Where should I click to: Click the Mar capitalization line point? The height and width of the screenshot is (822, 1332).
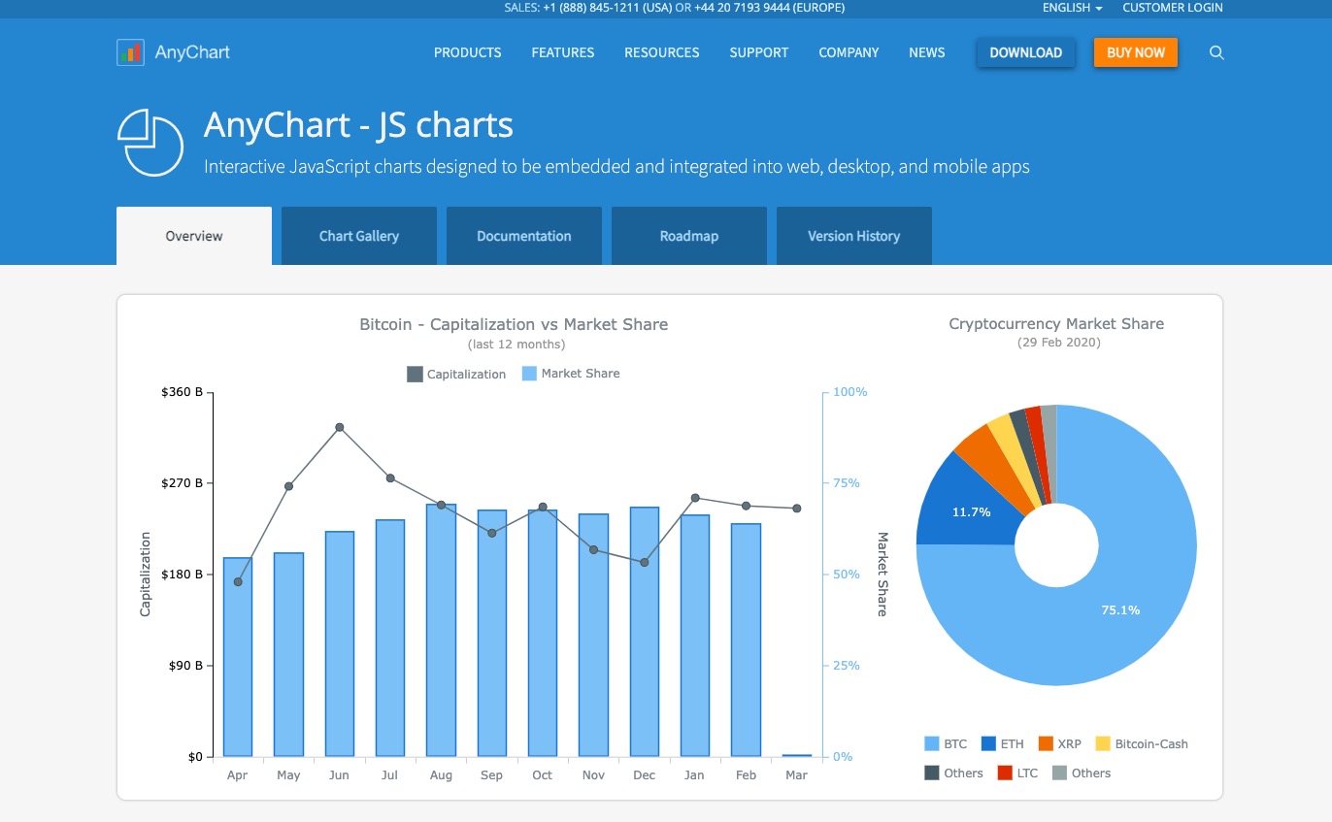(796, 509)
